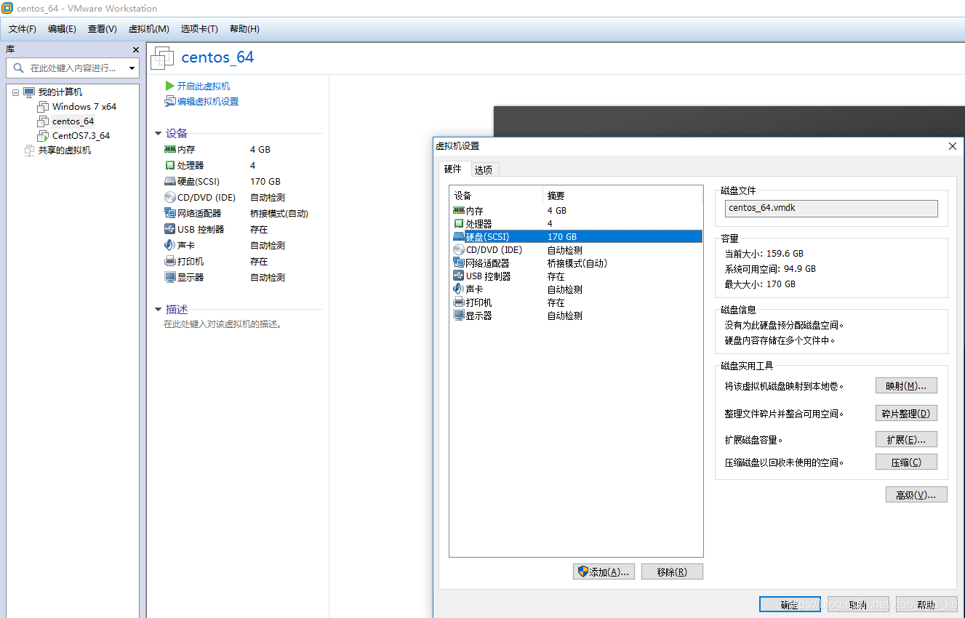The height and width of the screenshot is (618, 965).
Task: Click the centos_64 VM tab icon
Action: click(163, 57)
